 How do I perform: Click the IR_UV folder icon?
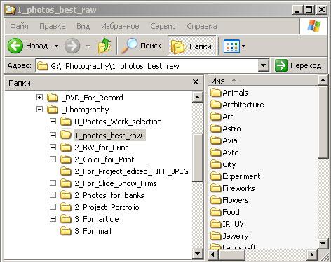tap(215, 224)
